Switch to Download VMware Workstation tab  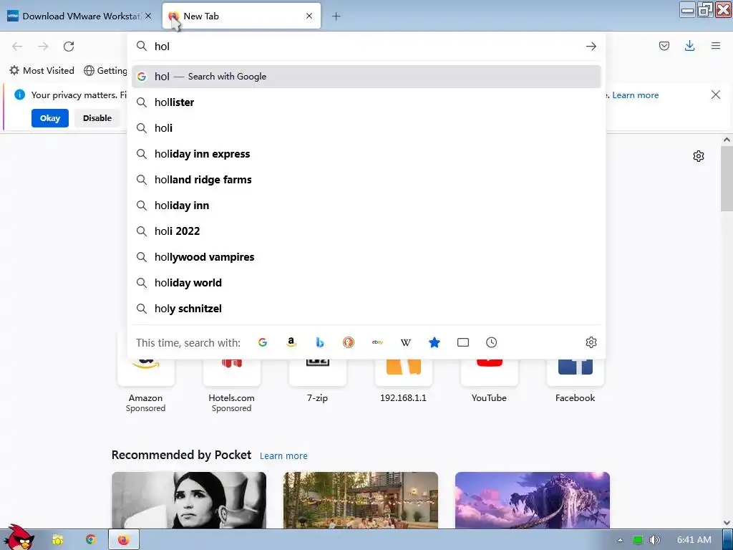pyautogui.click(x=80, y=16)
